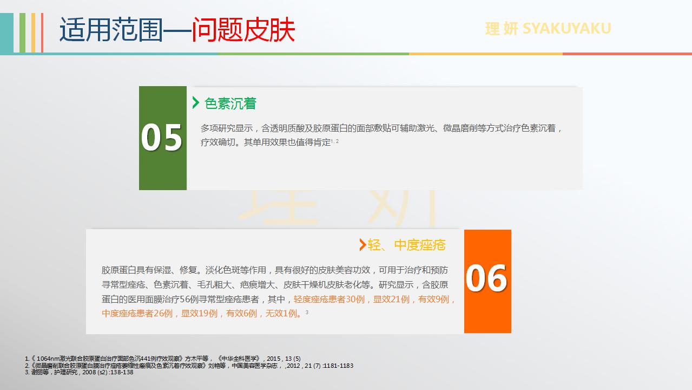Select the orange 06 number block
This screenshot has height=390, width=692.
(487, 281)
